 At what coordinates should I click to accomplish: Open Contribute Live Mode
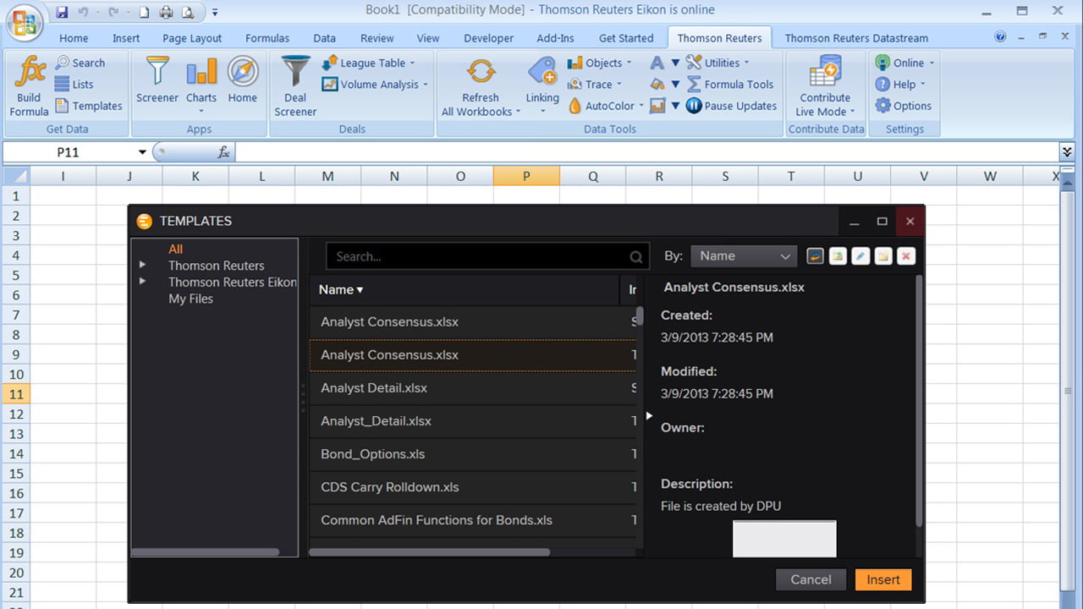tap(825, 86)
